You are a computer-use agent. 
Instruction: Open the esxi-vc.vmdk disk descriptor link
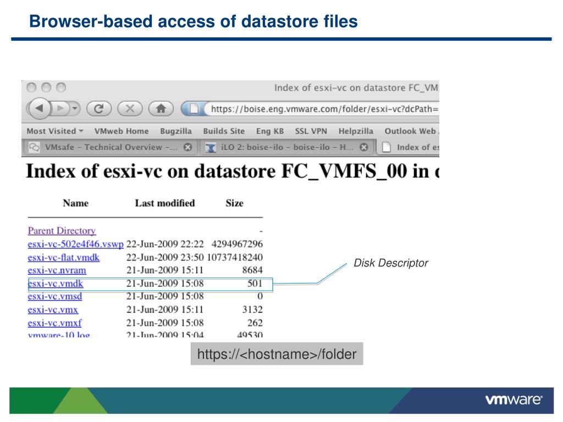point(56,284)
